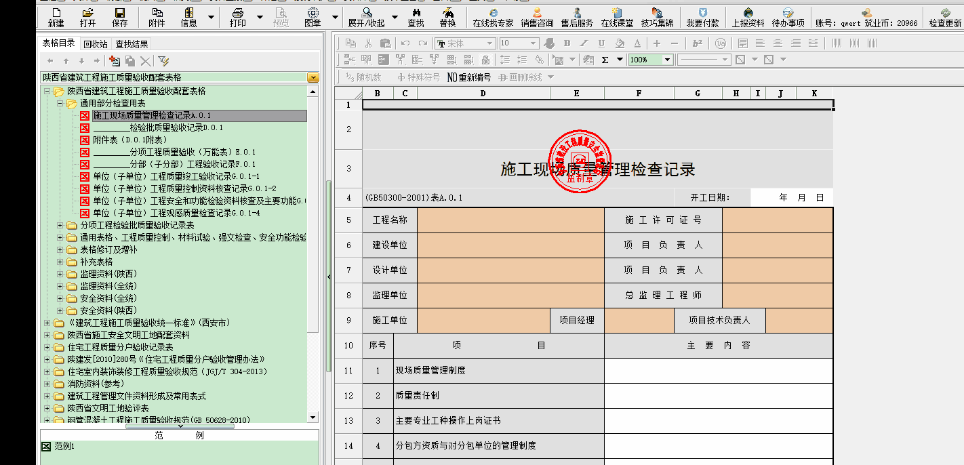Viewport: 964px width, 465px height.
Task: Click the 打印 (Print) icon
Action: (x=237, y=17)
